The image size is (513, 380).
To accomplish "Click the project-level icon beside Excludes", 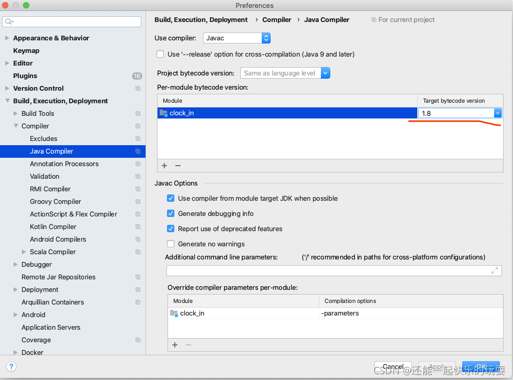I will tap(138, 139).
